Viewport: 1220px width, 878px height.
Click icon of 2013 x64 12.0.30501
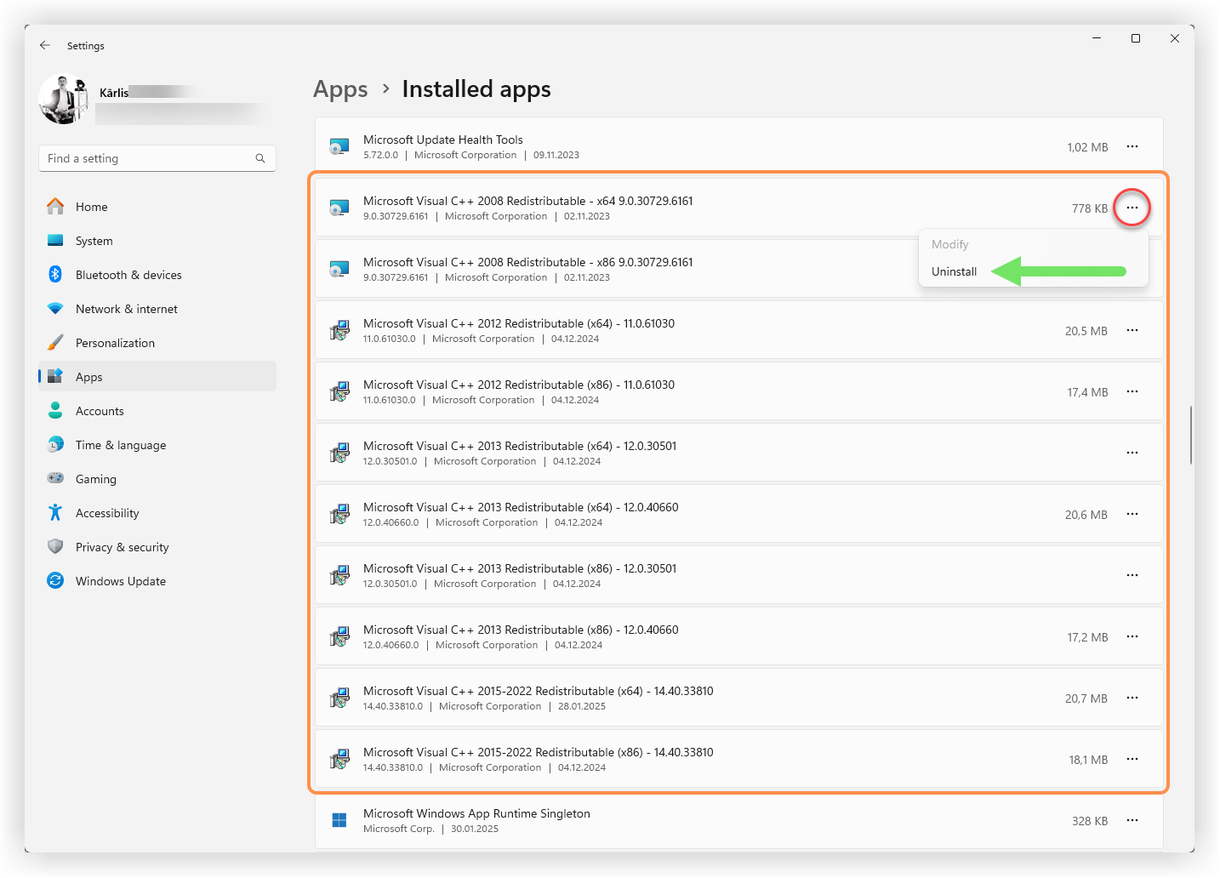[339, 453]
